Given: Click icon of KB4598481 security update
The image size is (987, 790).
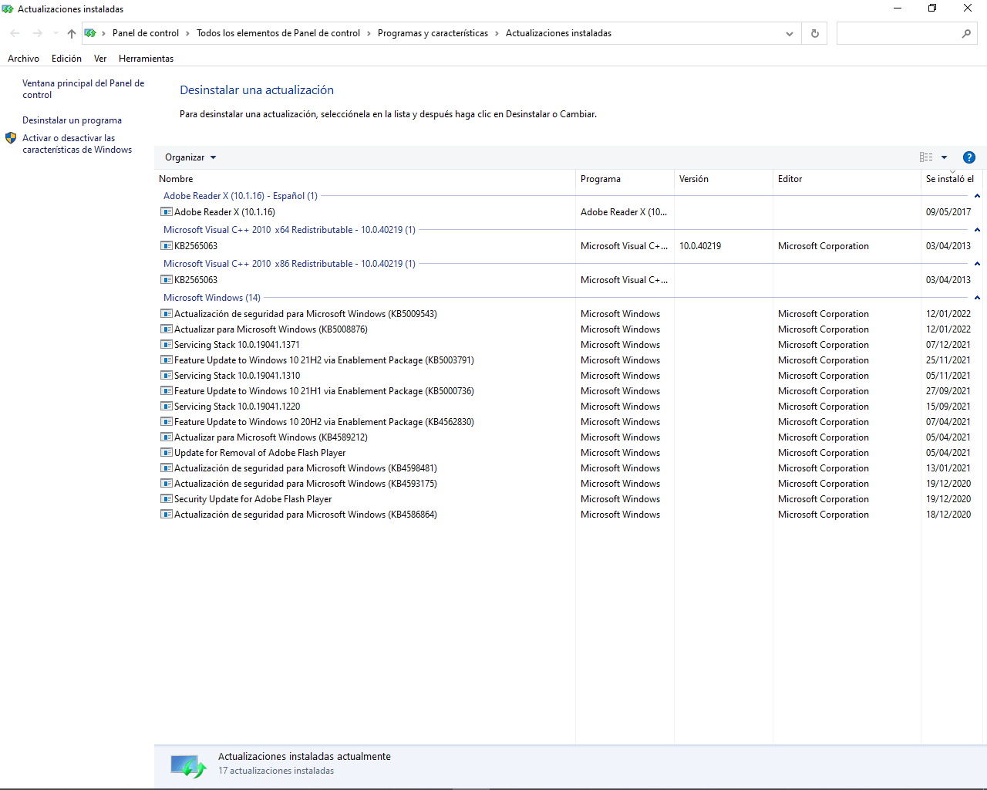Looking at the screenshot, I should (x=166, y=468).
